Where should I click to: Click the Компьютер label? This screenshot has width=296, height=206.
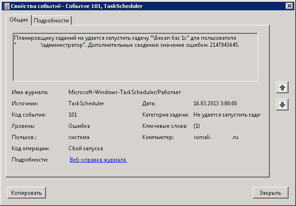coord(158,137)
